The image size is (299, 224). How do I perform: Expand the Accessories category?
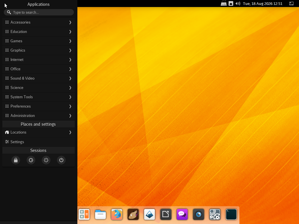[x=39, y=22]
